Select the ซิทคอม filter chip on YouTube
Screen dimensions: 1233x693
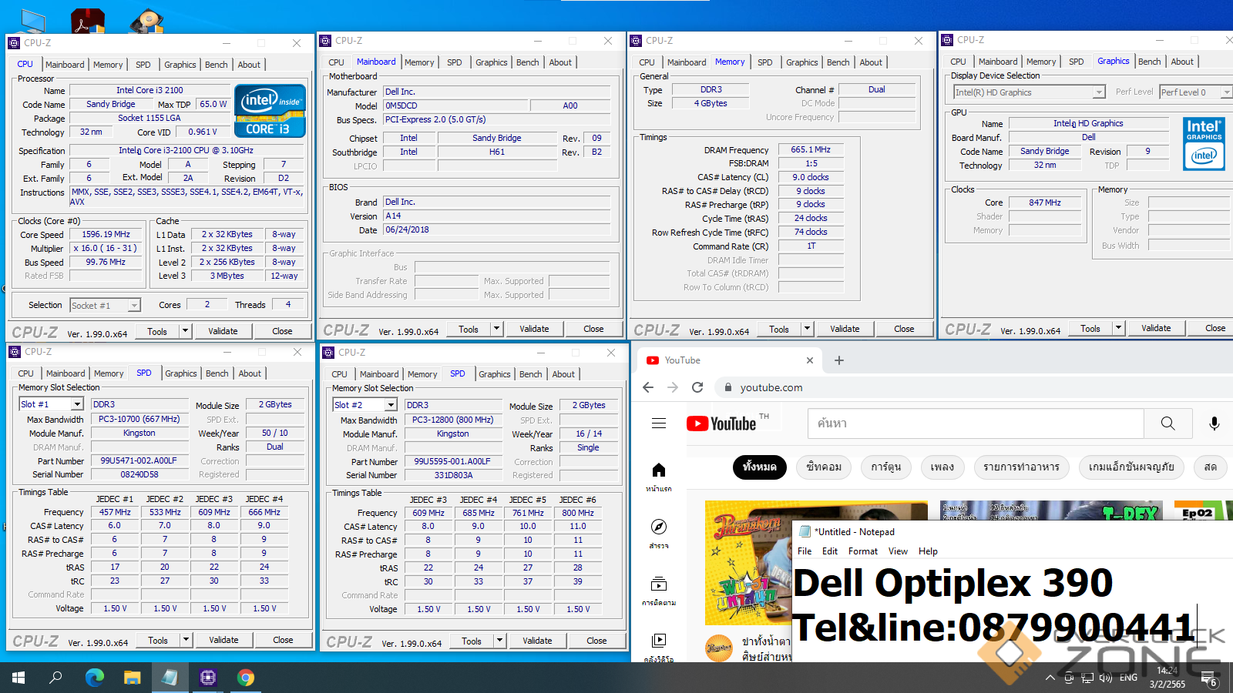[x=824, y=467]
